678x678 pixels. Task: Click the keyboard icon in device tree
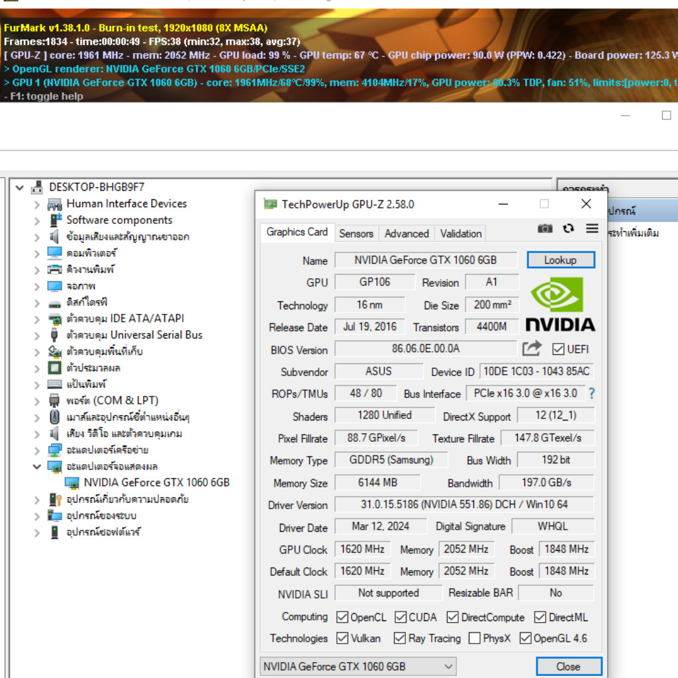click(54, 384)
